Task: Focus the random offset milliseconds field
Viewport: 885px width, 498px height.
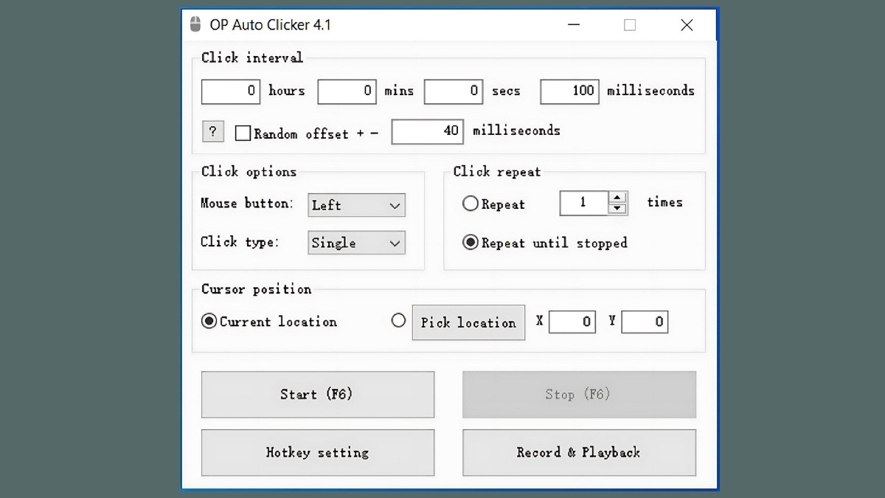Action: coord(428,131)
